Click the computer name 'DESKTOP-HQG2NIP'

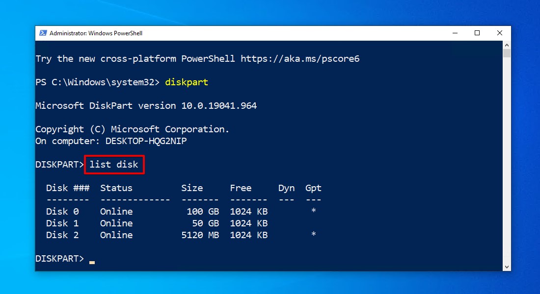coord(146,141)
